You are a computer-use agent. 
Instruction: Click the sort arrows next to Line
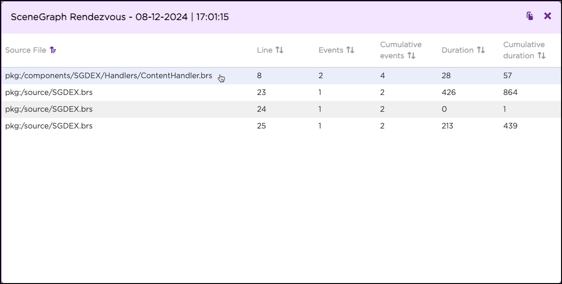tap(279, 50)
